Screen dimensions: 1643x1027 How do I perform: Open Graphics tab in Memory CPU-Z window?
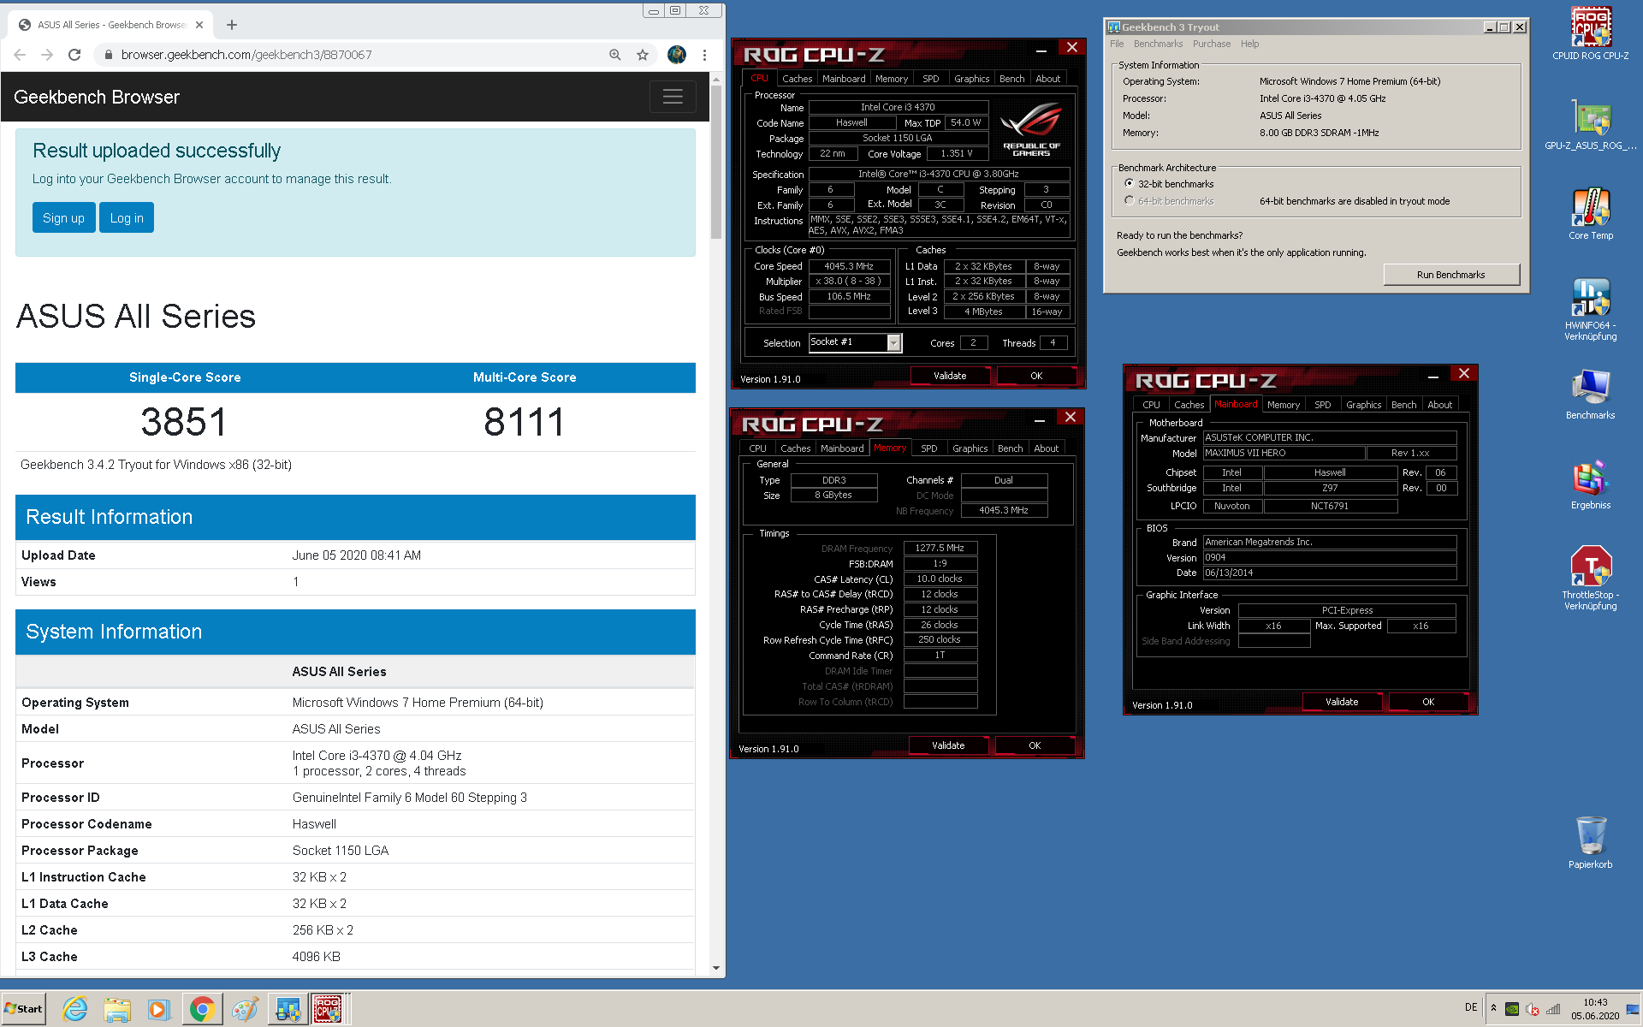click(970, 448)
